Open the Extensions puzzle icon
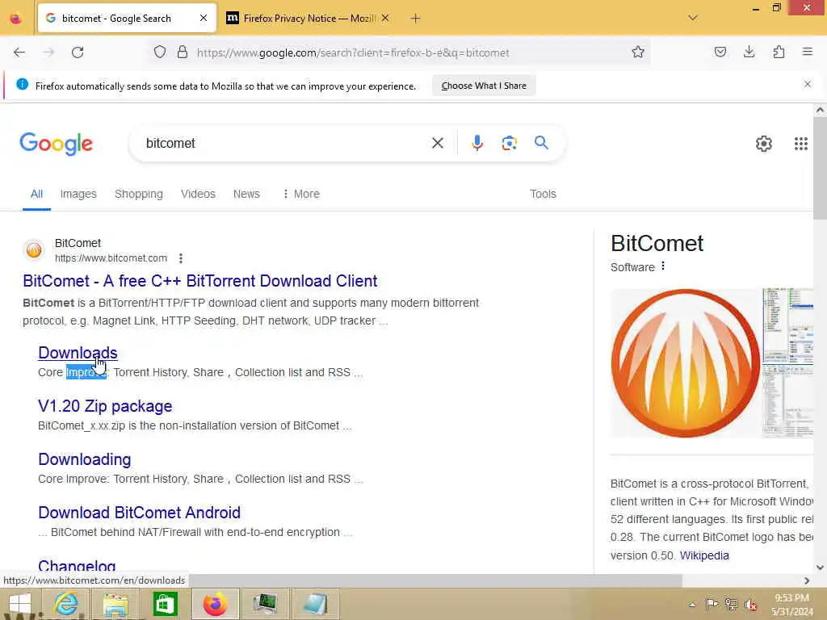This screenshot has width=827, height=620. tap(779, 52)
